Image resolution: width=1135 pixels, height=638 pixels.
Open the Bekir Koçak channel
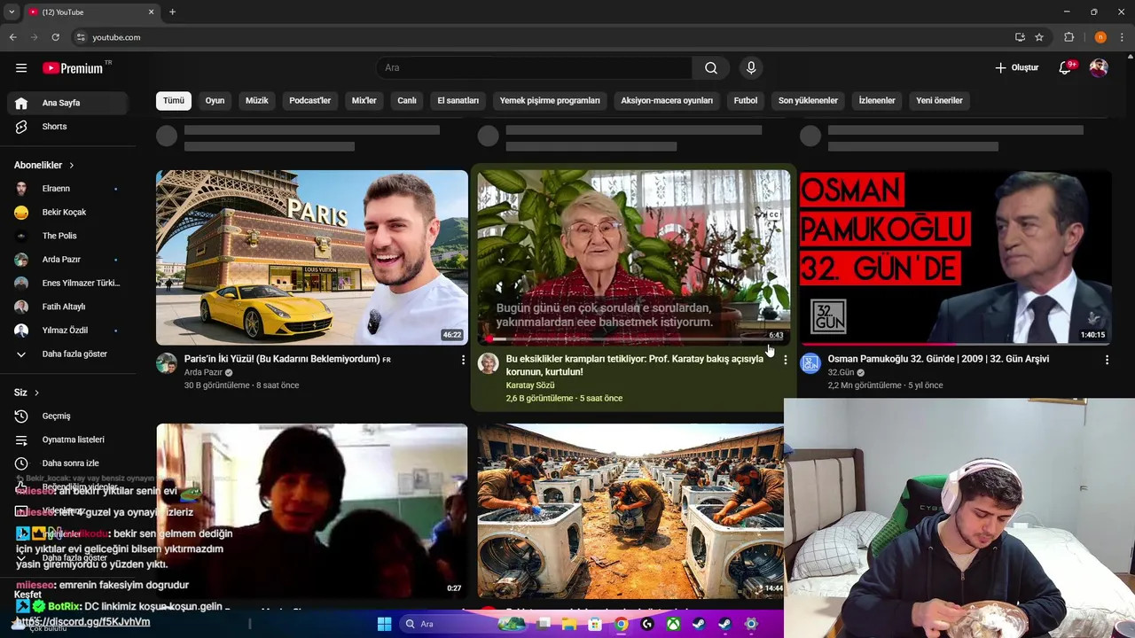67,213
